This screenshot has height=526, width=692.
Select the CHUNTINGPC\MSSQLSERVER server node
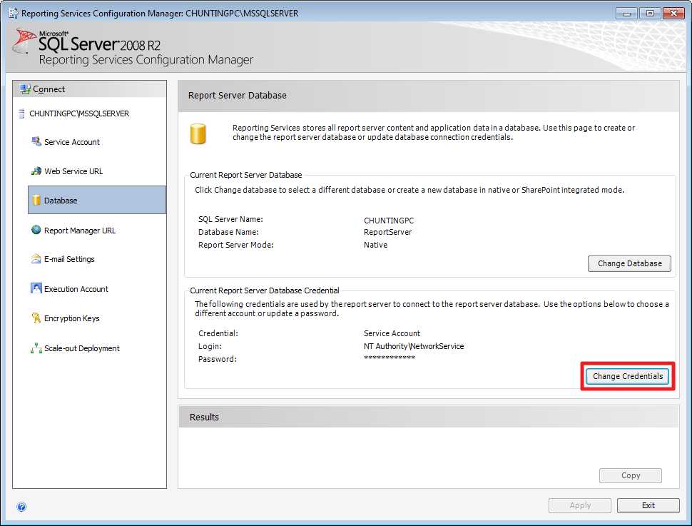pos(79,113)
